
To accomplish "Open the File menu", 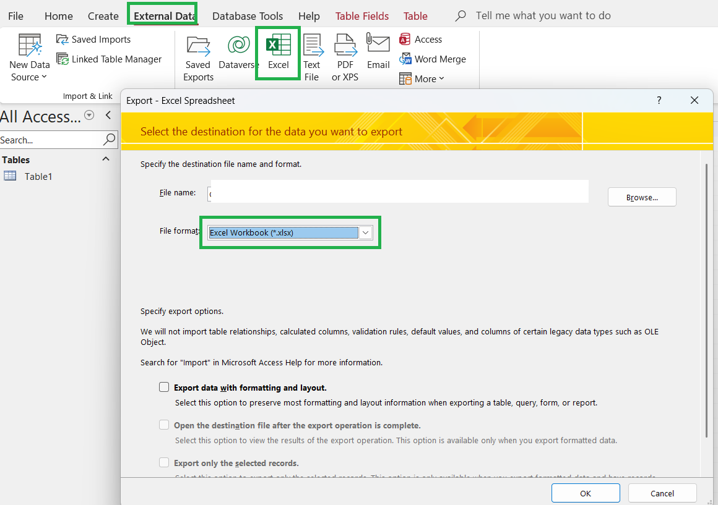I will tap(15, 16).
